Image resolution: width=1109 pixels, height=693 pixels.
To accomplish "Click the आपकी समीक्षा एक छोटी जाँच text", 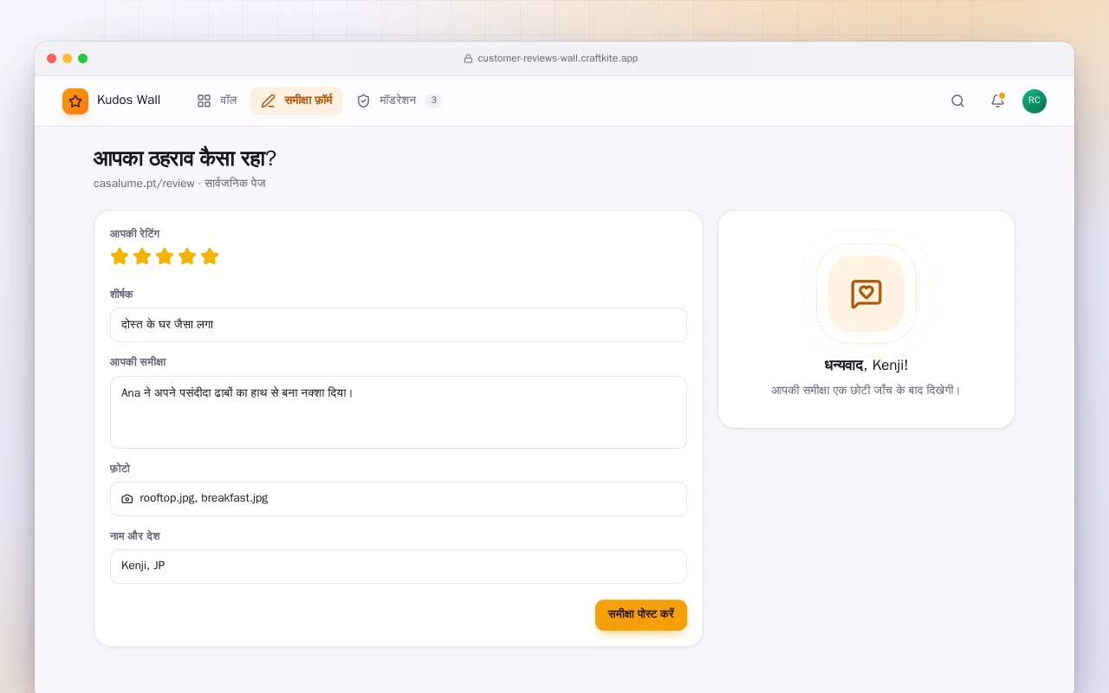I will click(866, 391).
